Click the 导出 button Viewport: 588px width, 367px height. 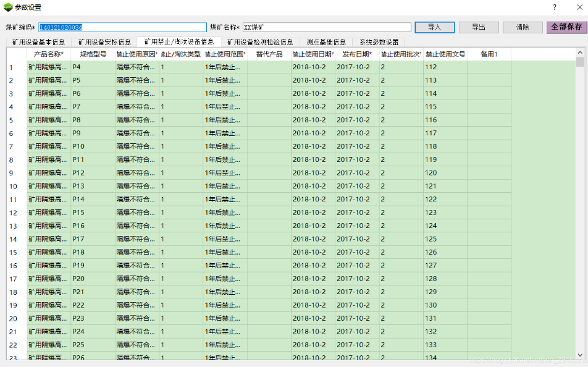479,27
